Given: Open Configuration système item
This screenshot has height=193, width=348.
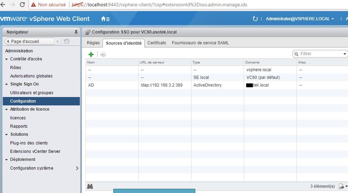Looking at the screenshot, I should [31, 168].
